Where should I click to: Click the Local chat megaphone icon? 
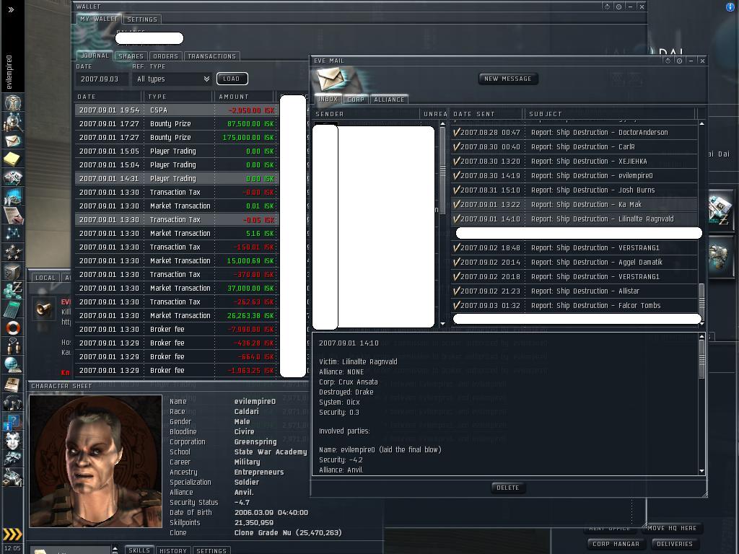coord(45,309)
